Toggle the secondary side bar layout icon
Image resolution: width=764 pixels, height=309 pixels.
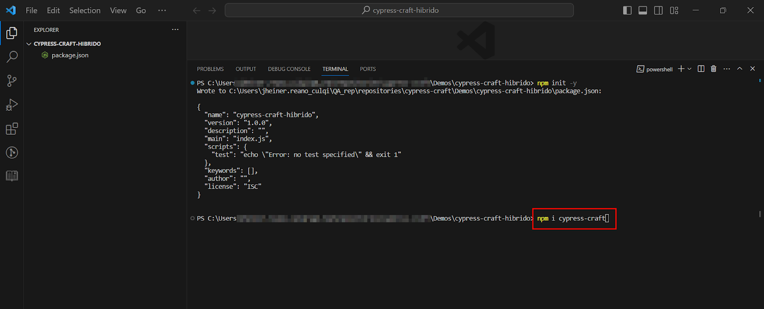tap(658, 11)
